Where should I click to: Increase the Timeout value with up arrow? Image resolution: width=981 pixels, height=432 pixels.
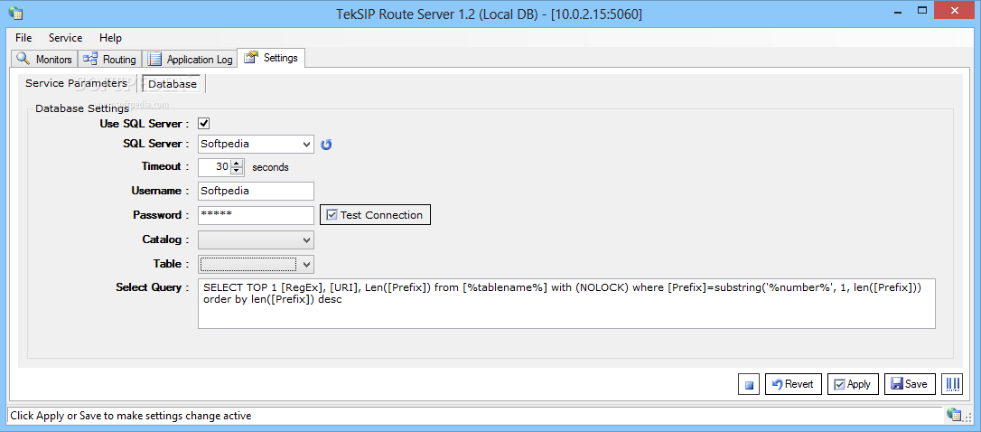[237, 164]
